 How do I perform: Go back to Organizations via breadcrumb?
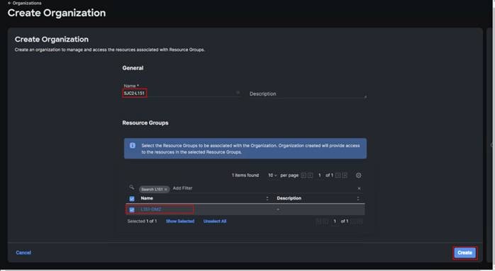(x=25, y=3)
